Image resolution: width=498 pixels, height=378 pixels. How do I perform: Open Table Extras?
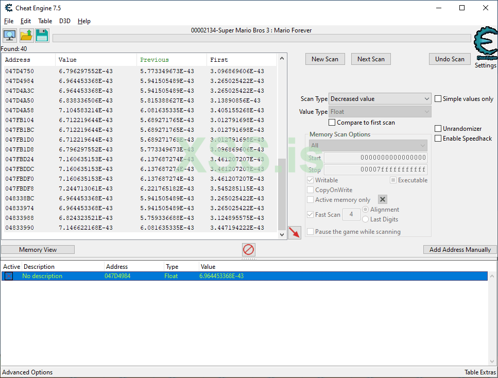(480, 372)
